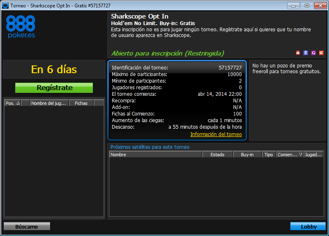Screen dimensions: 329x236
Task: Sort satellites by Estado column
Action: point(218,155)
